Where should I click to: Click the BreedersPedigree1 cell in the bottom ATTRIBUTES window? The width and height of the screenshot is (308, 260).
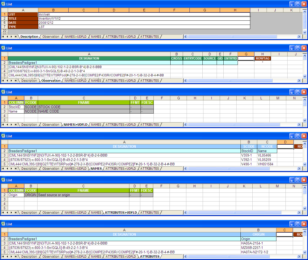tap(26, 239)
